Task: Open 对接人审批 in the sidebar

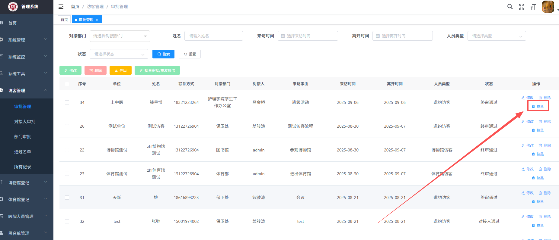Action: click(x=25, y=122)
